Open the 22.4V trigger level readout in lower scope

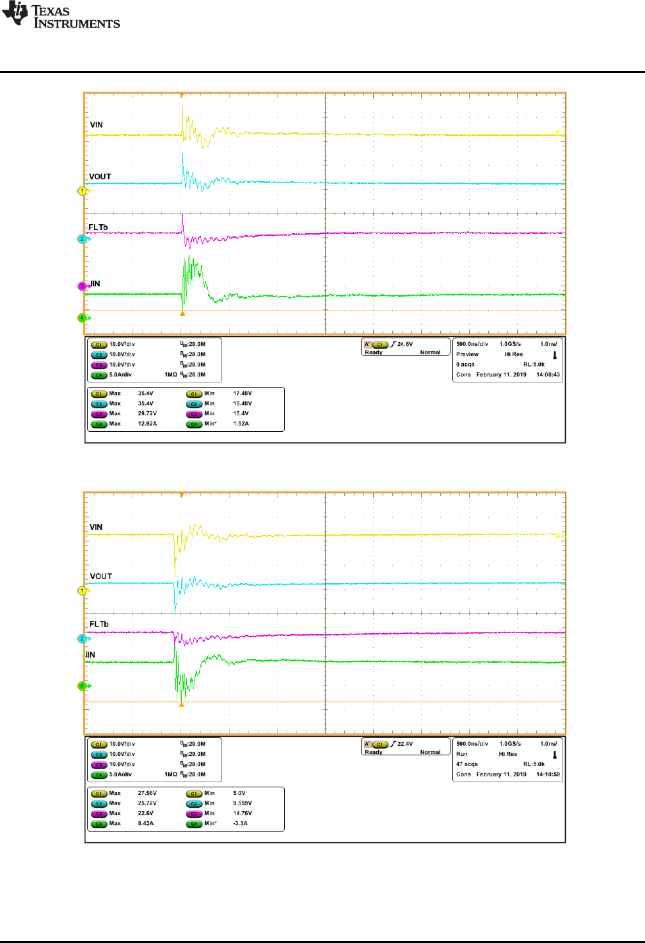[x=405, y=744]
